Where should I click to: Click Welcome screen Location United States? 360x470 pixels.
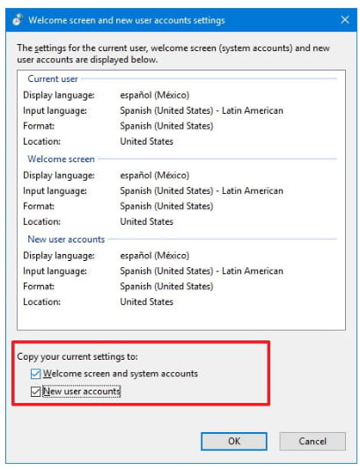(x=147, y=222)
